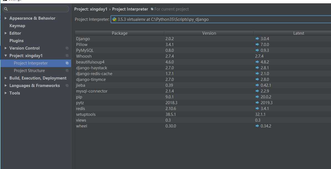
Task: Click the upgrade arrow next to wheel 0.34.2
Action: click(257, 126)
